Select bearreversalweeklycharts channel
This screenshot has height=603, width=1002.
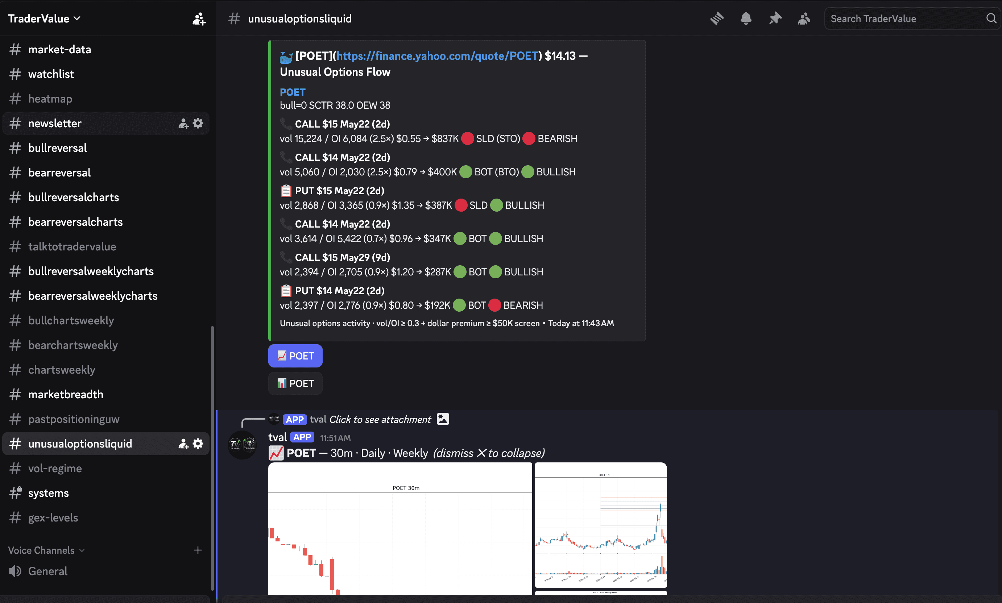[106, 296]
